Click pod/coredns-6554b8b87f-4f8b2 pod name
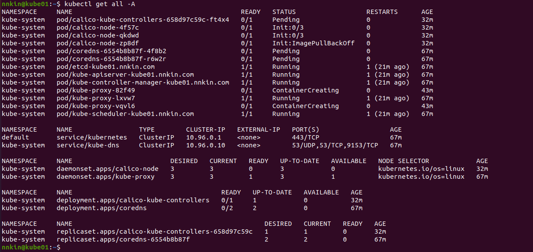The width and height of the screenshot is (533, 252). click(x=112, y=51)
